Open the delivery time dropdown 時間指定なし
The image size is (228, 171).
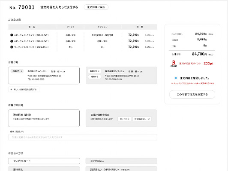[142, 119]
